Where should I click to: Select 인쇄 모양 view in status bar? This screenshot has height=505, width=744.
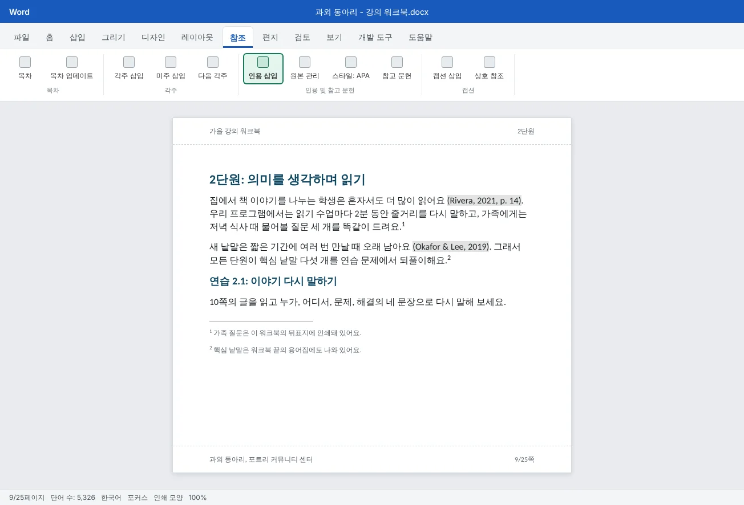click(x=168, y=498)
